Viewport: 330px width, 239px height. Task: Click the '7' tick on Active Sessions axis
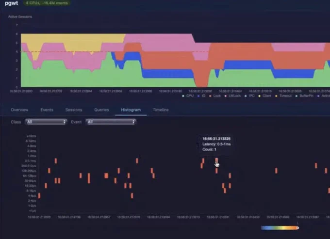point(17,25)
